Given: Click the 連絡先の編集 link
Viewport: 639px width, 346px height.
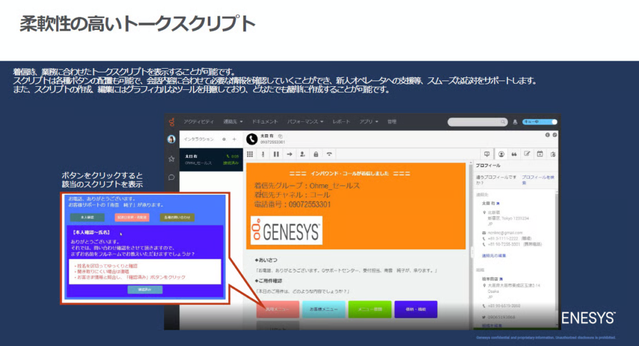Looking at the screenshot, I should pos(494,256).
